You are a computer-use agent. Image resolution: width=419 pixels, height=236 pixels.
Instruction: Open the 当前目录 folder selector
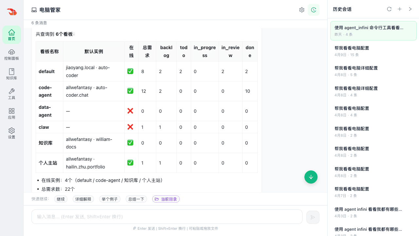point(166,199)
